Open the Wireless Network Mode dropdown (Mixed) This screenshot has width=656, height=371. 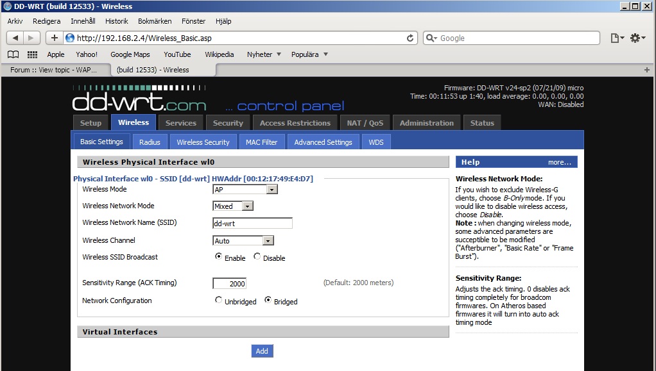point(233,206)
